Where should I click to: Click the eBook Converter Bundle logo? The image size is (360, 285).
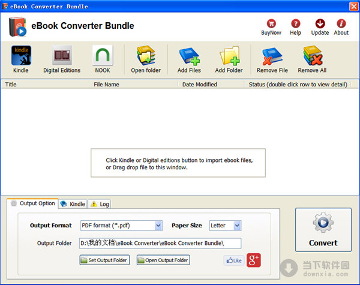18,26
